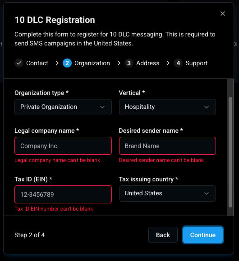This screenshot has height=261, width=239.
Task: Select the step 2 Organization circle icon
Action: (67, 63)
